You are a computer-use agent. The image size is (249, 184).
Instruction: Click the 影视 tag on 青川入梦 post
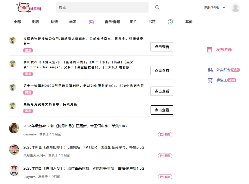coord(165,177)
